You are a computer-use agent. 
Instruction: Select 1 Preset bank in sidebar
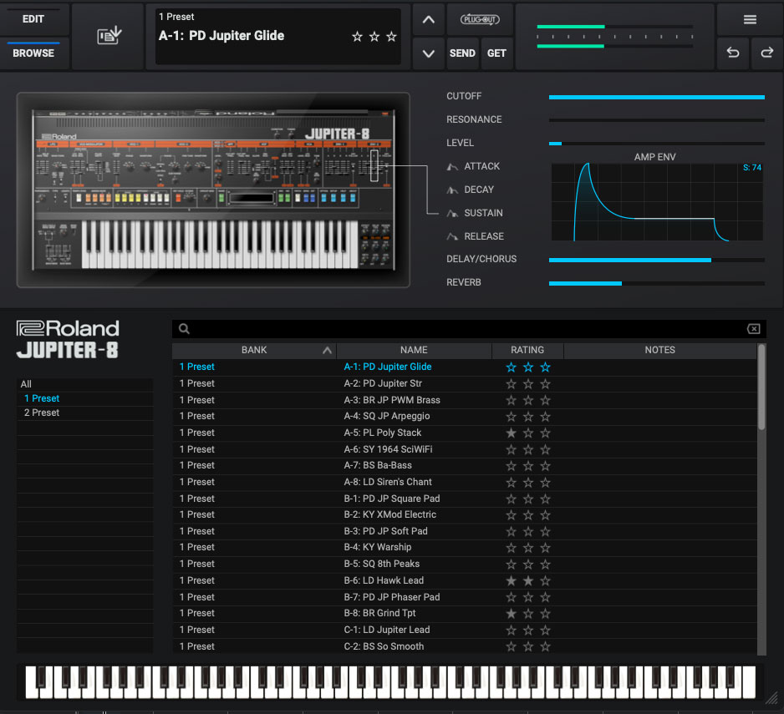click(85, 398)
